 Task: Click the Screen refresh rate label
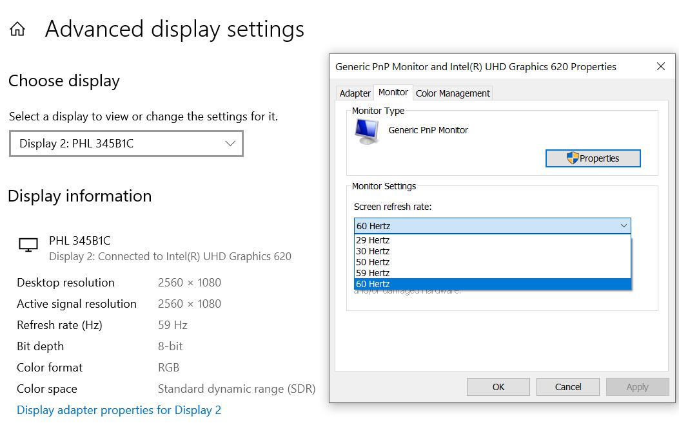click(x=392, y=207)
